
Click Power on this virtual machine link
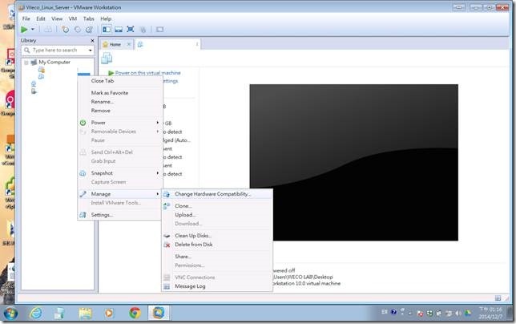(147, 72)
